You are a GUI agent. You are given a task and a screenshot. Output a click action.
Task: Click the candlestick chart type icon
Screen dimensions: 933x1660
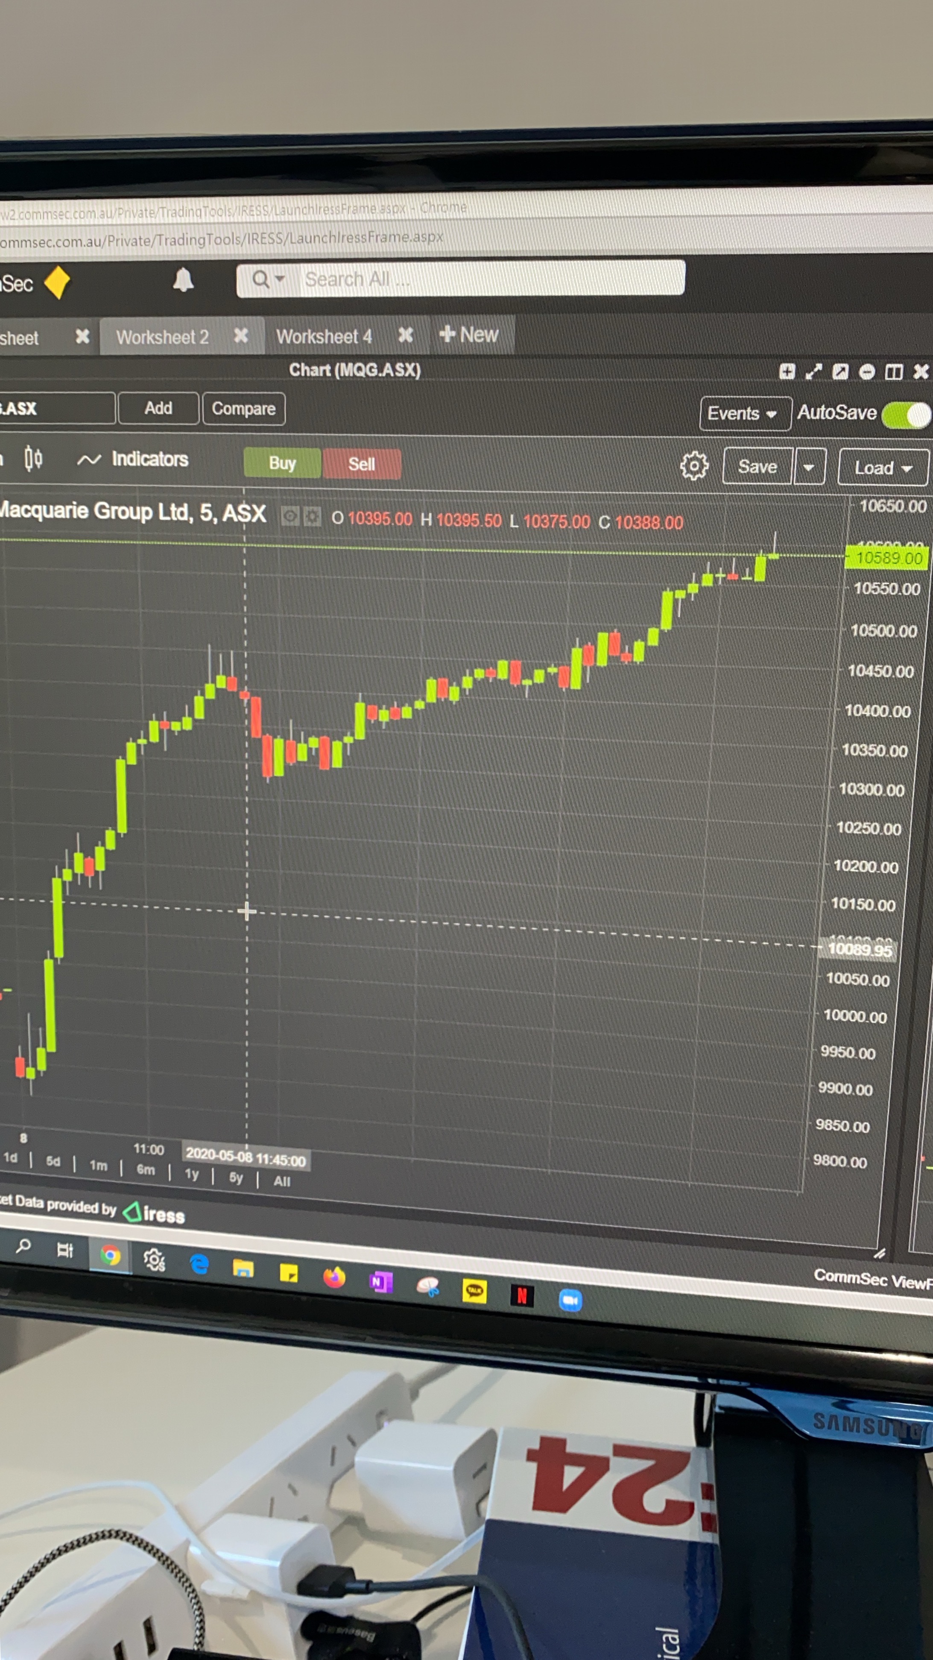tap(33, 458)
